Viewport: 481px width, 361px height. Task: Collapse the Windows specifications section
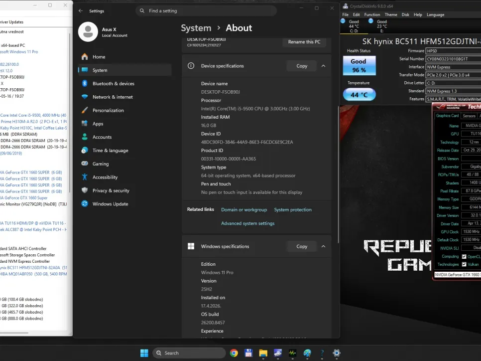323,246
